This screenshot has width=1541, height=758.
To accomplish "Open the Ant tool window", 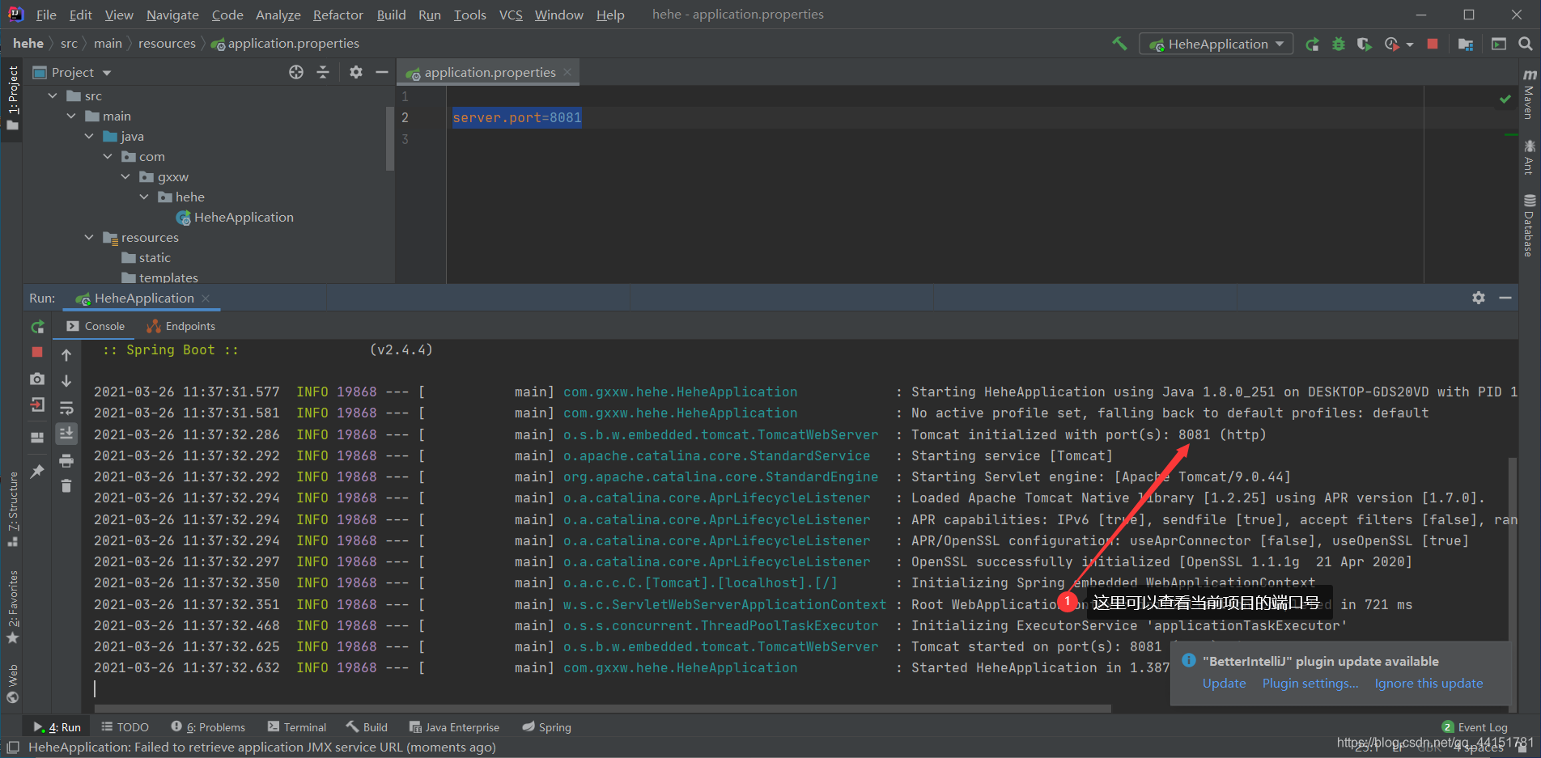I will click(1529, 157).
